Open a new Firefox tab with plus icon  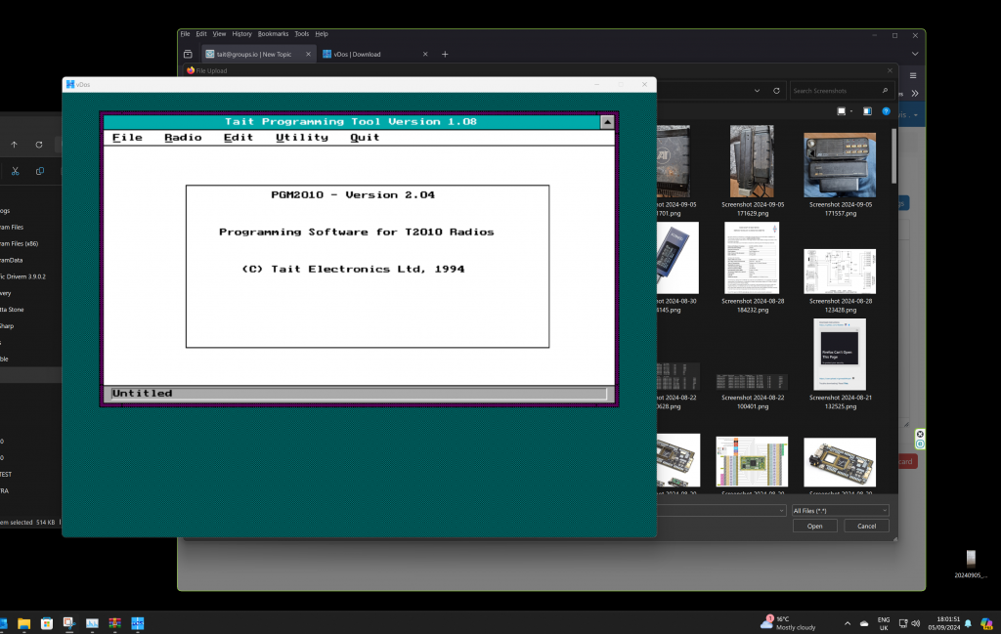click(445, 54)
